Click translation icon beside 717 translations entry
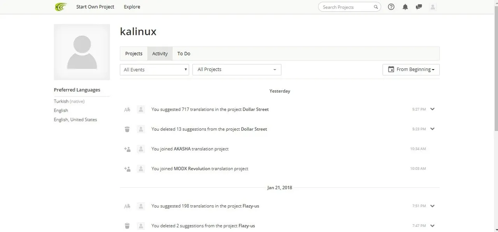Screen dimensions: 498x232 pyautogui.click(x=127, y=110)
